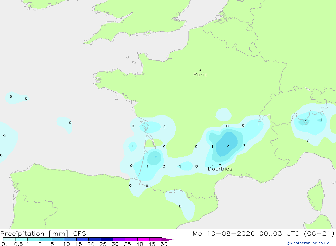Click the legend scale label 25

[x=103, y=244]
